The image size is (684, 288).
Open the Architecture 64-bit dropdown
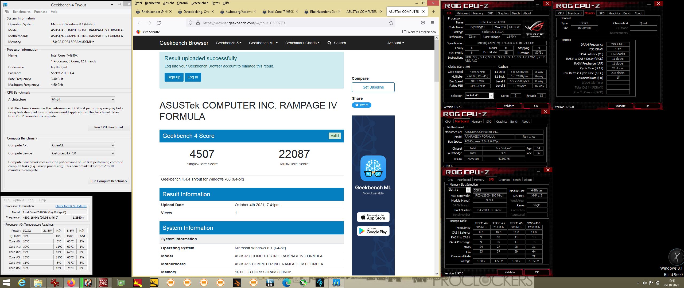click(x=83, y=99)
